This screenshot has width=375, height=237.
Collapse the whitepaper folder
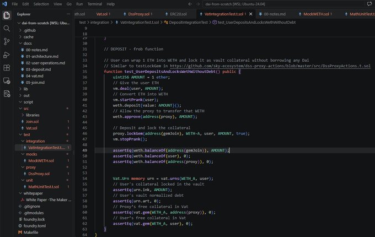coord(43,193)
